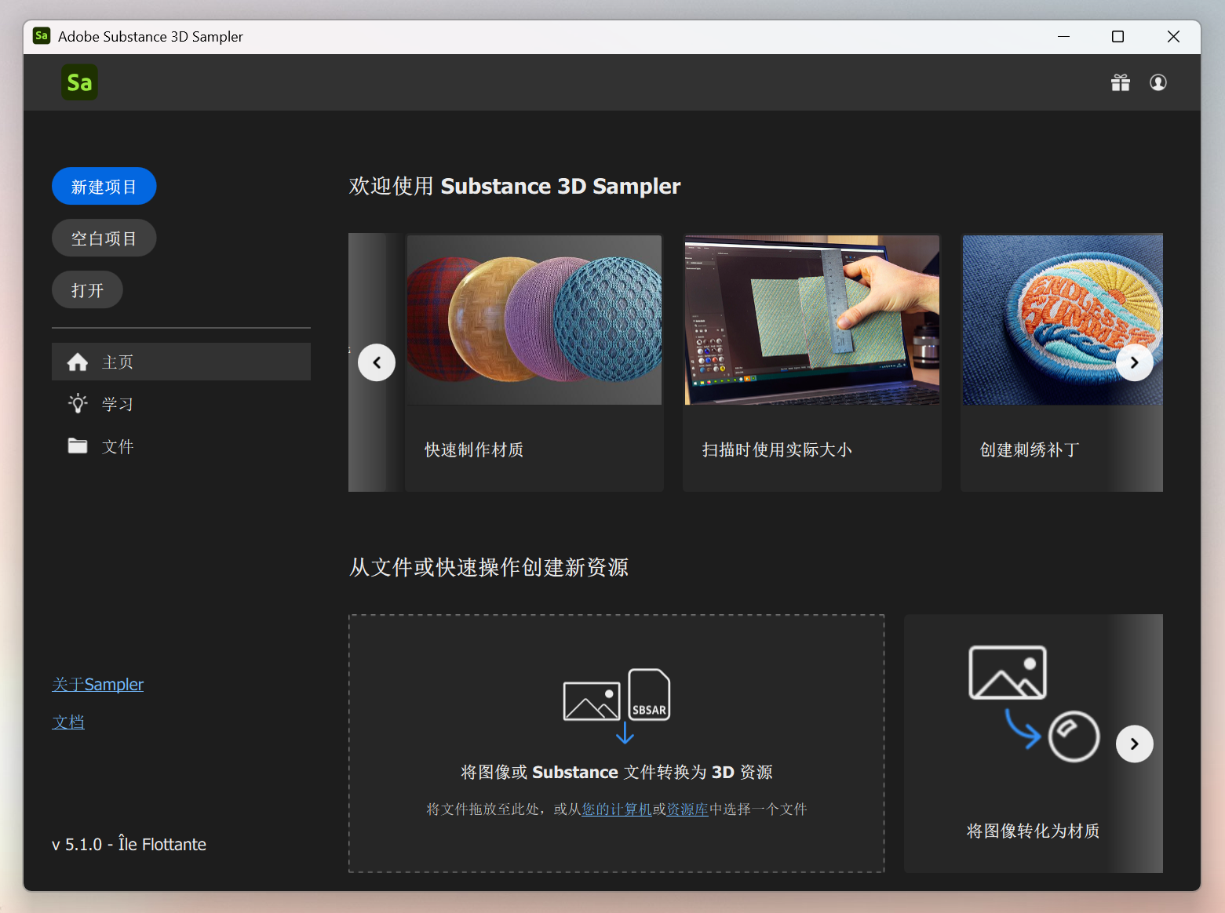Click the image-to-material conversion icon
1225x913 pixels.
pos(1034,704)
